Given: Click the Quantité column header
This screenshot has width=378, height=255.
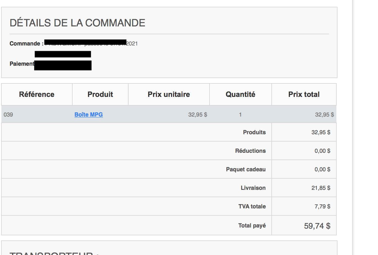Looking at the screenshot, I should pos(240,94).
